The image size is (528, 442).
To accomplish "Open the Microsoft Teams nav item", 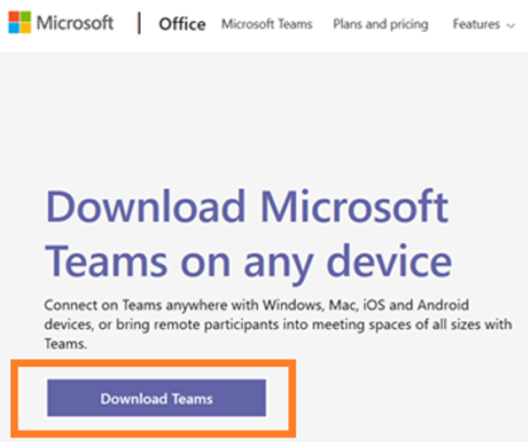I will point(267,24).
